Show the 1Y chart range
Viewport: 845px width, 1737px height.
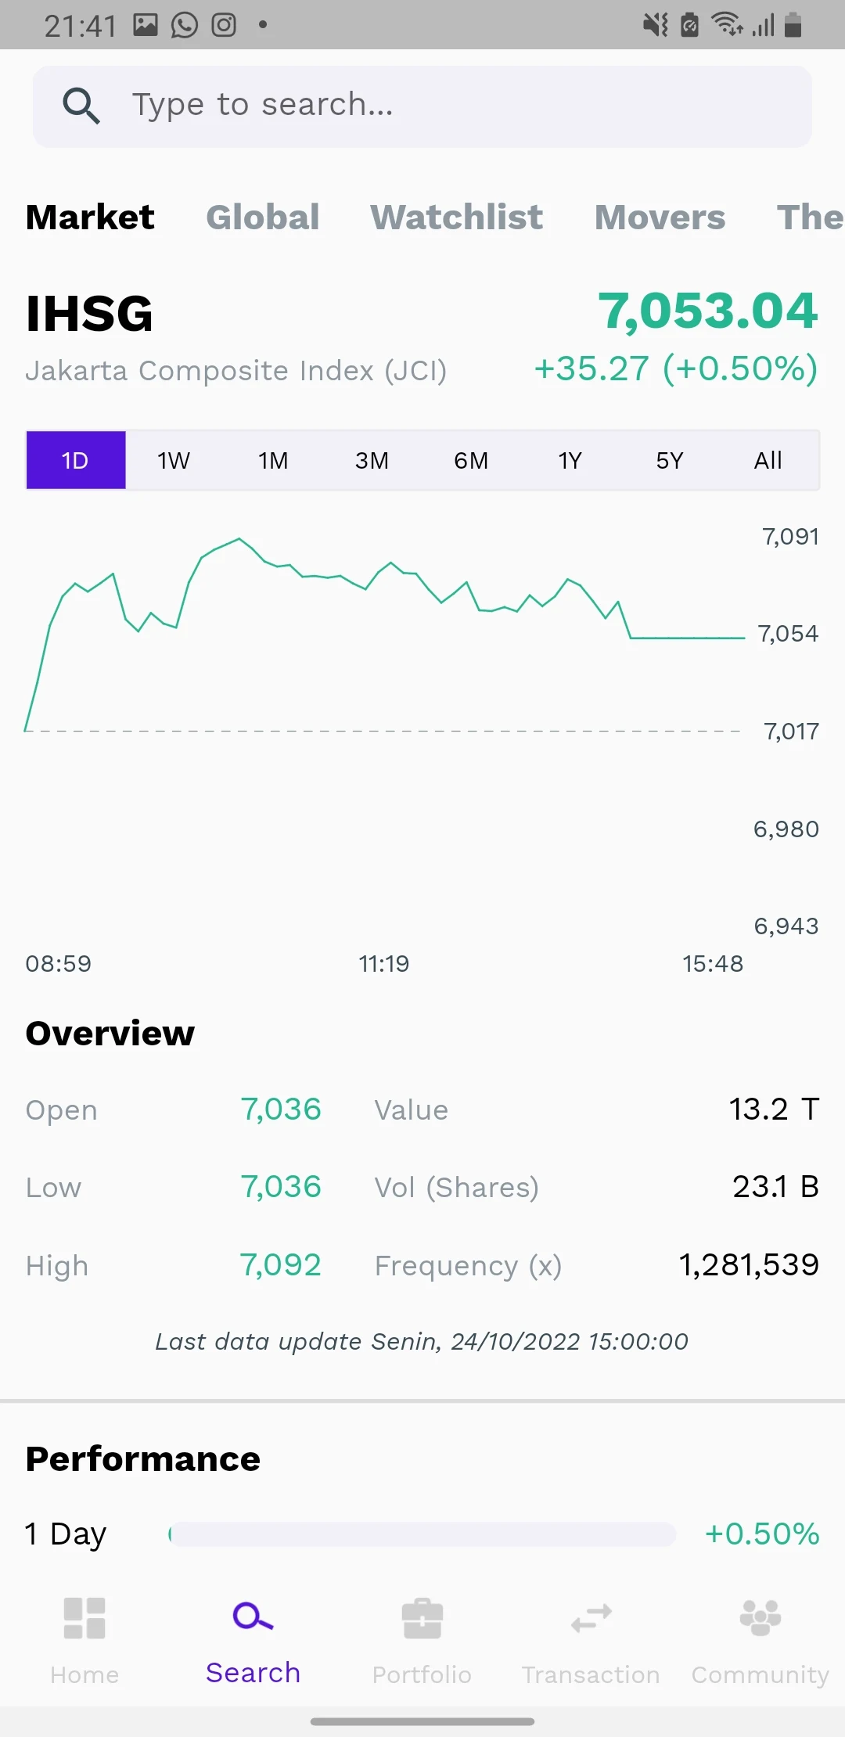pos(570,461)
